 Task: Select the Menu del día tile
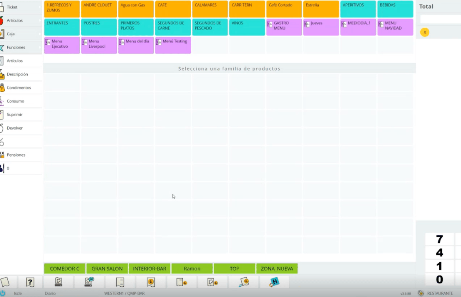coord(136,45)
